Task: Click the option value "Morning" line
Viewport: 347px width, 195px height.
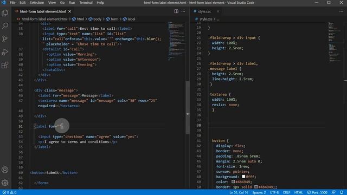Action: pyautogui.click(x=71, y=54)
